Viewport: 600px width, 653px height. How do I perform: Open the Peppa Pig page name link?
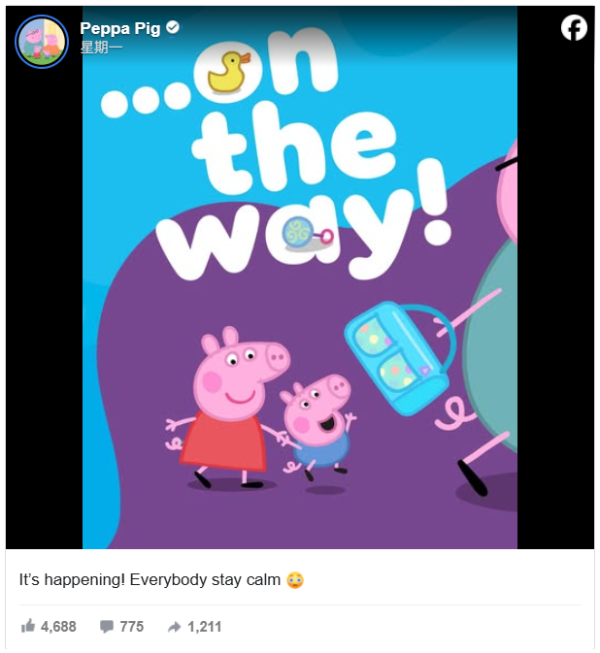(120, 28)
